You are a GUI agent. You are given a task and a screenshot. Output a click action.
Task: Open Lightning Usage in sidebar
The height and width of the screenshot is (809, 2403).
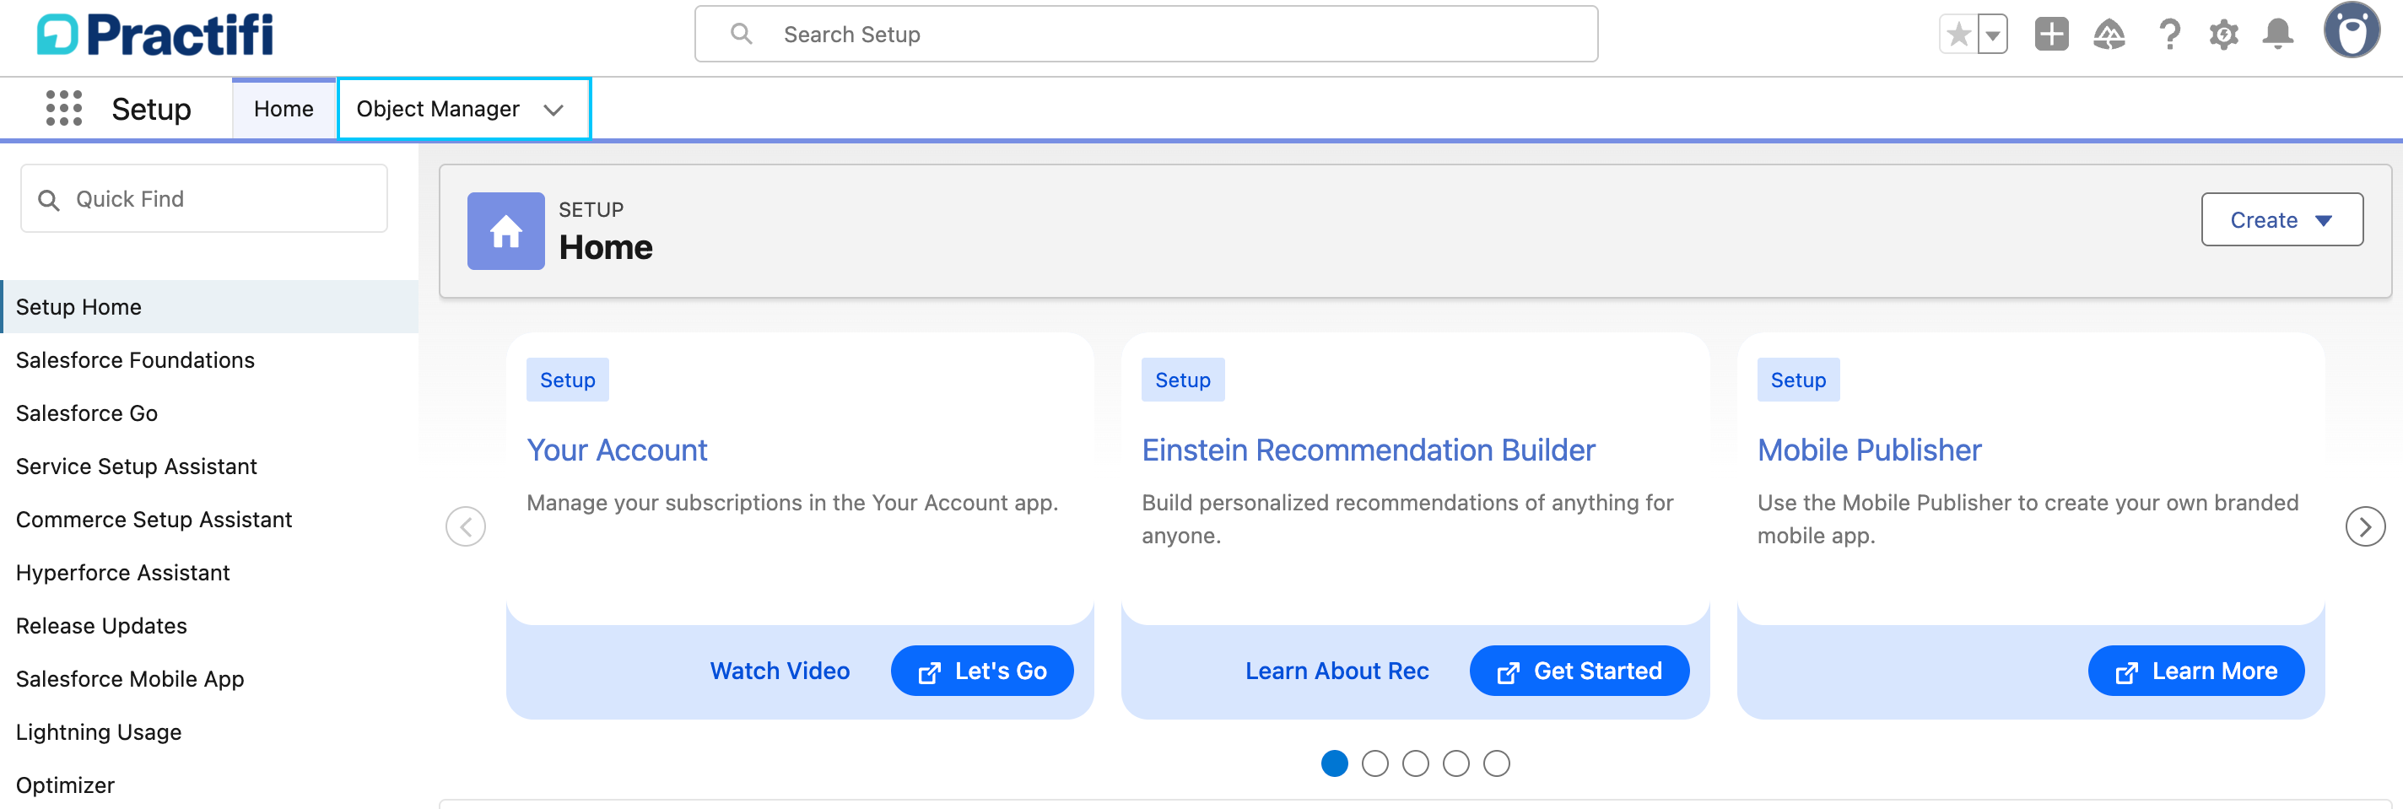pyautogui.click(x=99, y=732)
